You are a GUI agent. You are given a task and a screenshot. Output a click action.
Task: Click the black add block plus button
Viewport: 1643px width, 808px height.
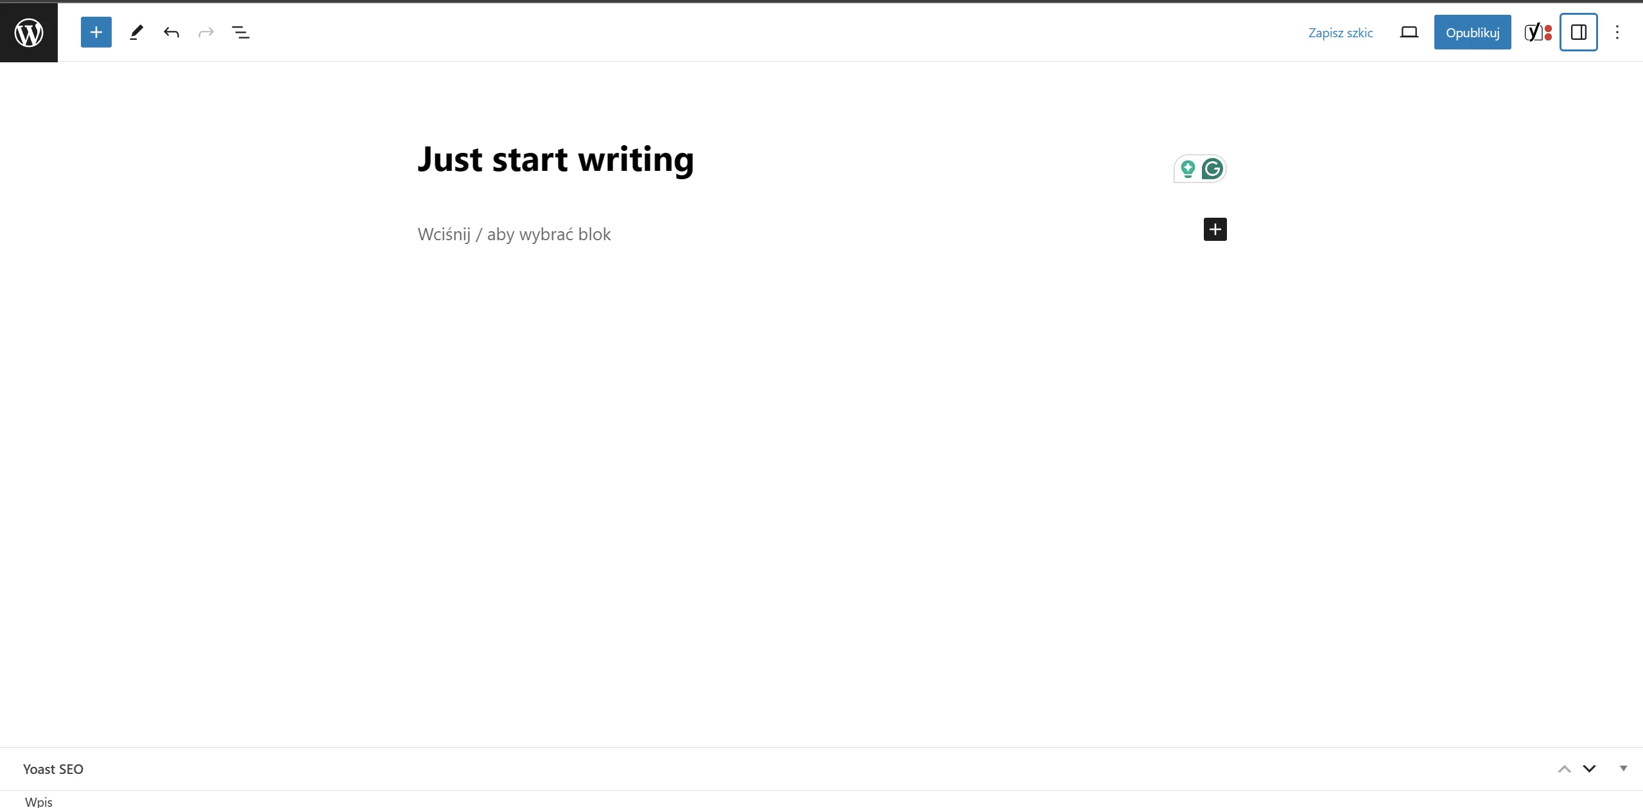[1215, 229]
